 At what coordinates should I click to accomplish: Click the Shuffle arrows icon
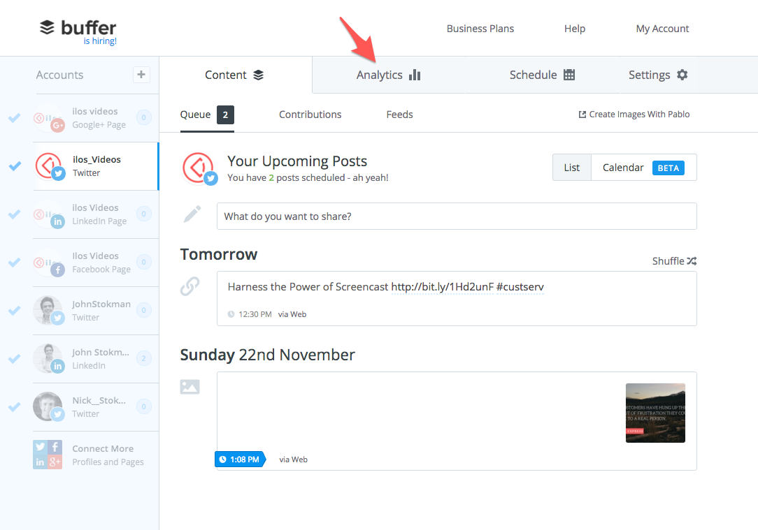coord(692,261)
